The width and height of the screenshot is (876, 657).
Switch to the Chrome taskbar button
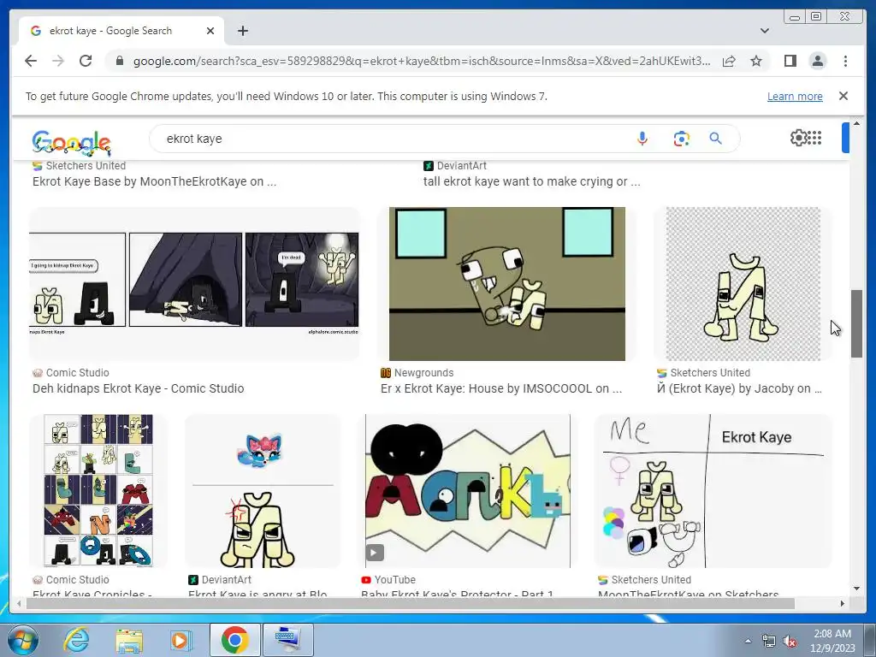[234, 640]
